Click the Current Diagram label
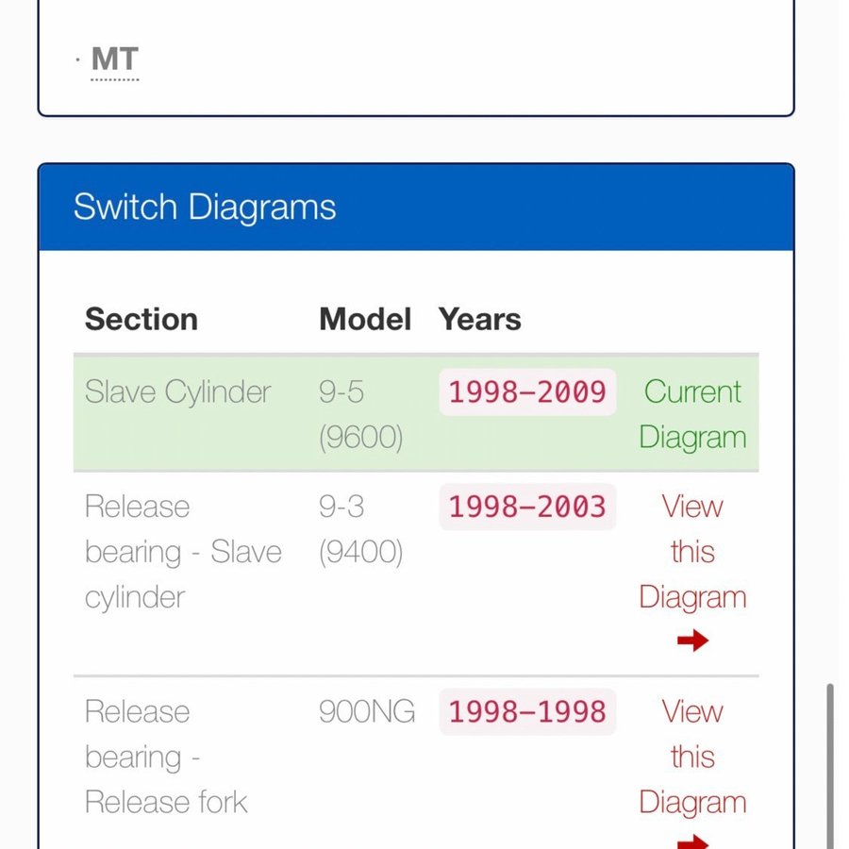Viewport: 849px width, 849px height. [x=692, y=414]
